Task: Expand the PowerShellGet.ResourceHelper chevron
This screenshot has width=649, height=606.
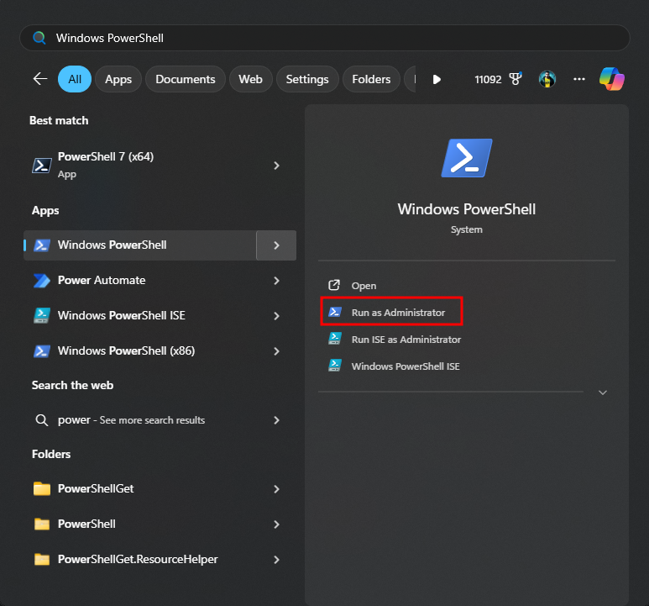Action: pyautogui.click(x=276, y=560)
